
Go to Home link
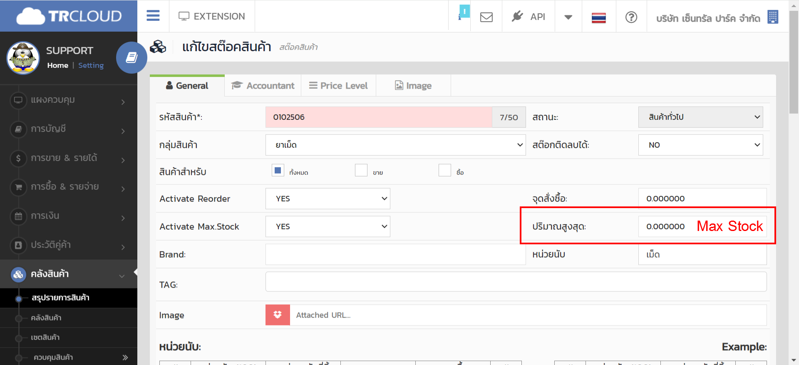57,65
